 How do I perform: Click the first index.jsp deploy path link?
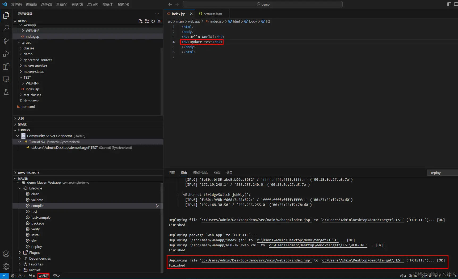pos(256,220)
